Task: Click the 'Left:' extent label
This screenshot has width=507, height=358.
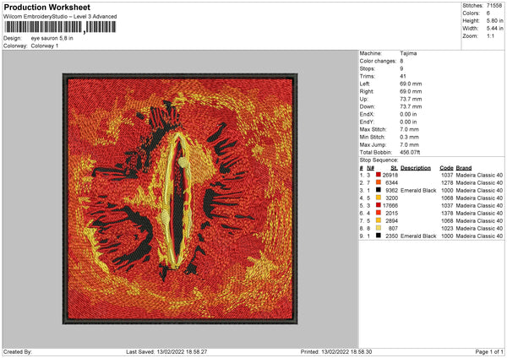Action: click(364, 84)
